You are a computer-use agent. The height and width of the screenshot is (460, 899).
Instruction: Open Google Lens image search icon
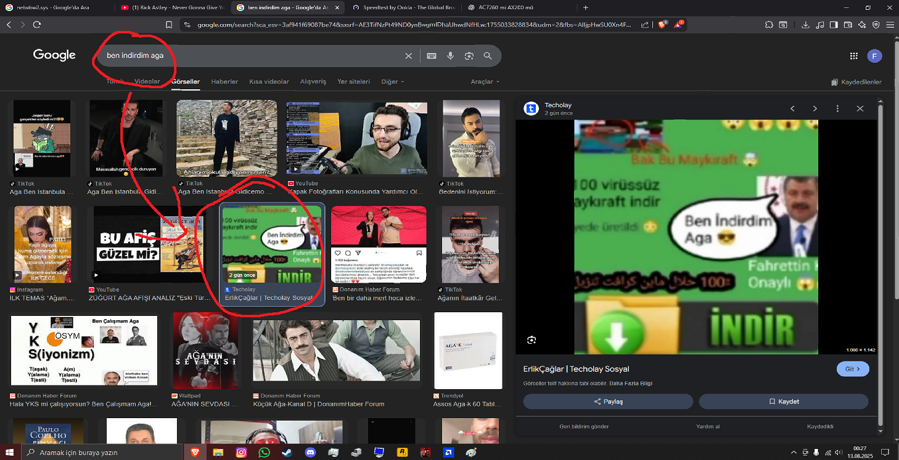469,56
